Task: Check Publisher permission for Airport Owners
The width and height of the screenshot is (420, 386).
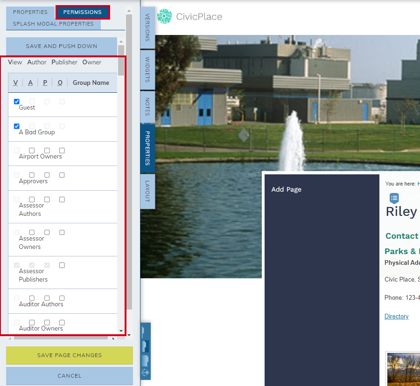Action: point(47,151)
